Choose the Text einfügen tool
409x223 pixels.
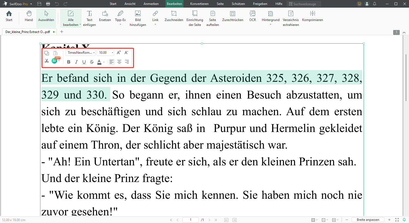89,18
